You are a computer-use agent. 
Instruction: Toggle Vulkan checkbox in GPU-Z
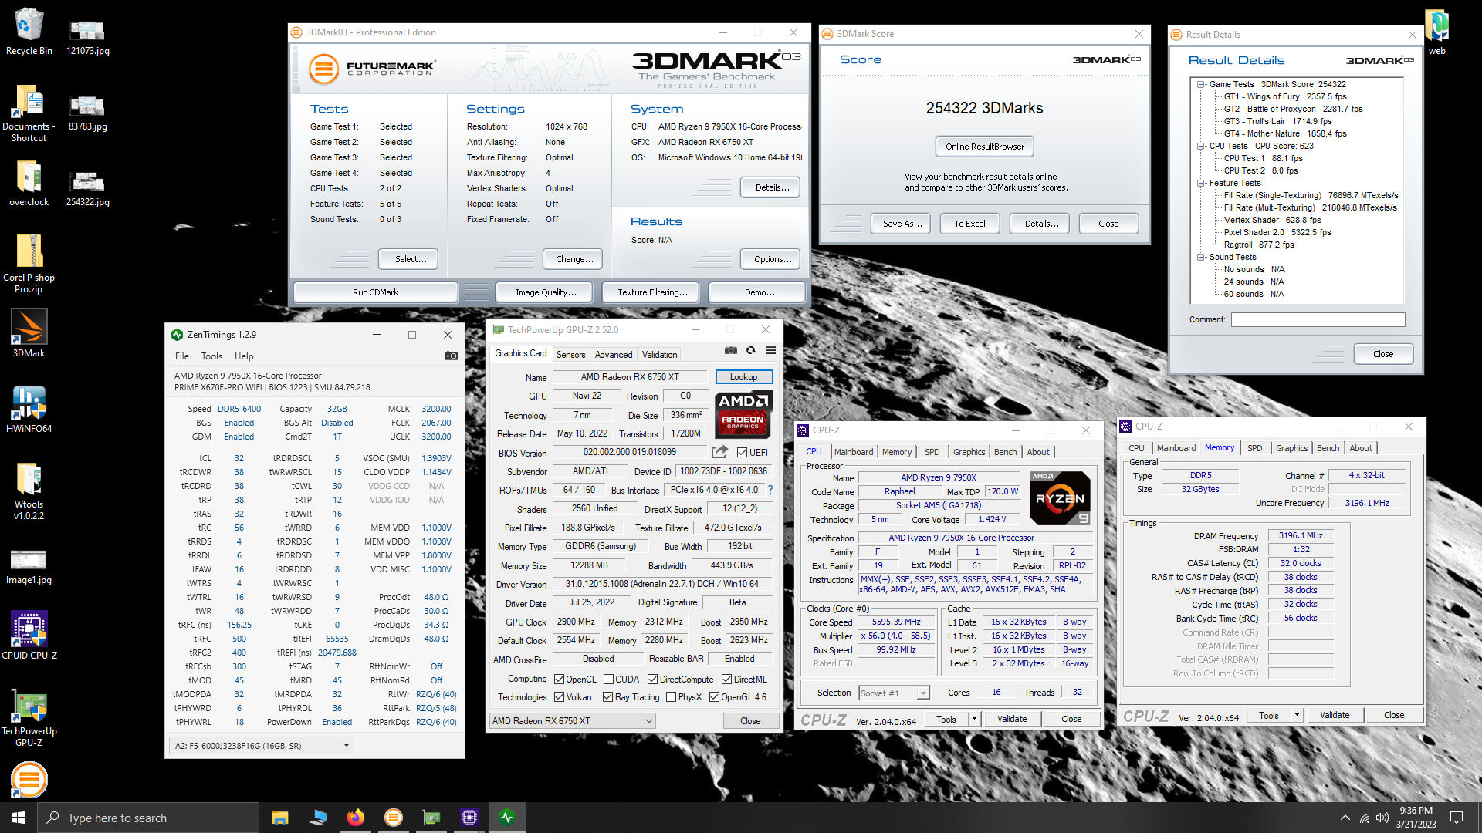coord(560,697)
